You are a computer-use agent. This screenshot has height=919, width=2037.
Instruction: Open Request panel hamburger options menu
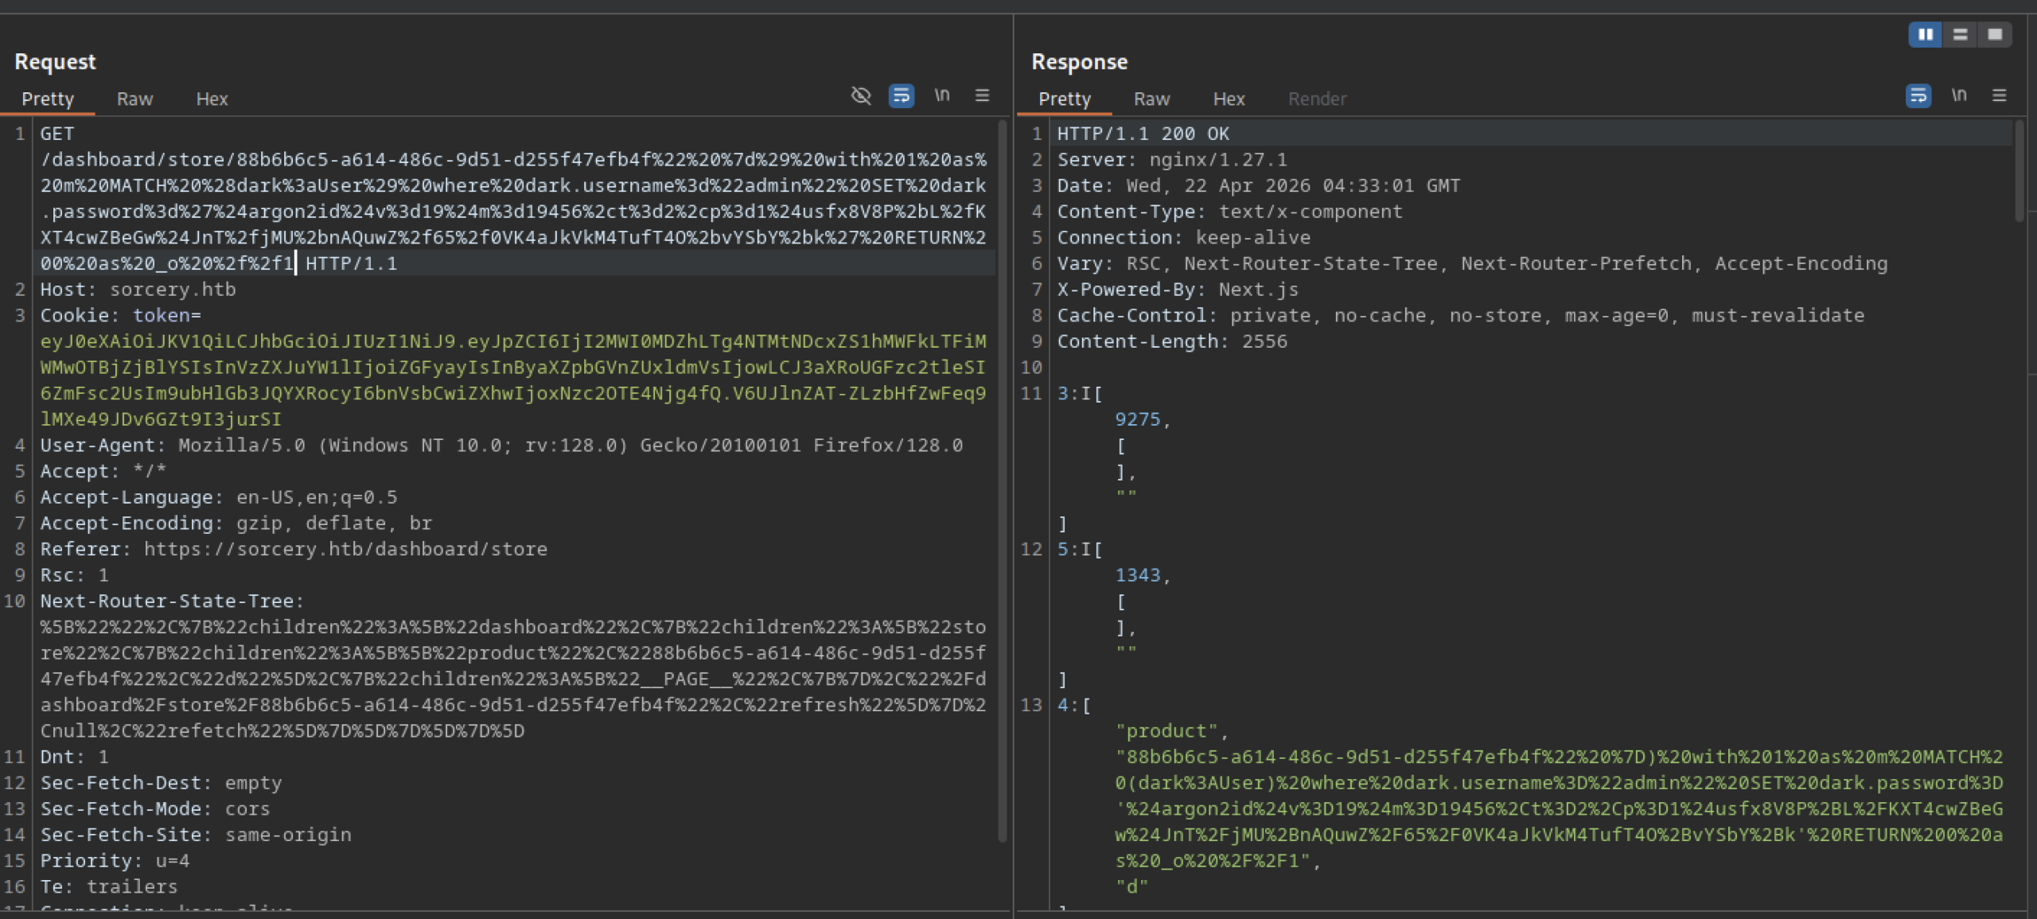pos(983,96)
